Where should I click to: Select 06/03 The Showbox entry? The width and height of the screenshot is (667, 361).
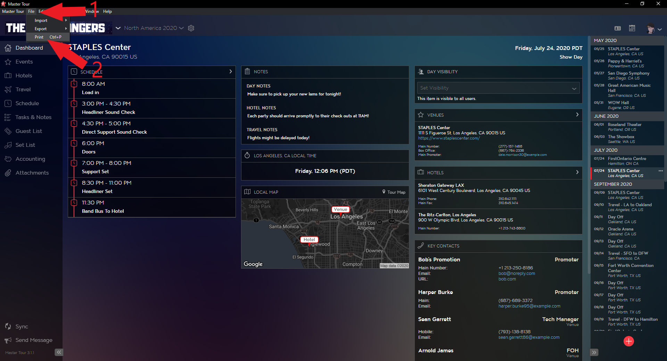pyautogui.click(x=627, y=139)
